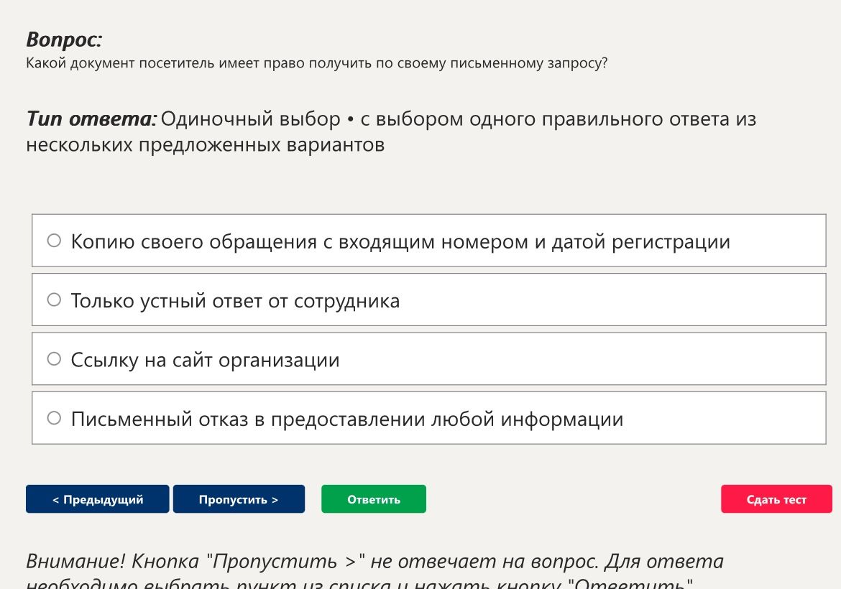Screen dimensions: 841x589
Task: Submit answer with green 'Ответить' button
Action: tap(374, 499)
